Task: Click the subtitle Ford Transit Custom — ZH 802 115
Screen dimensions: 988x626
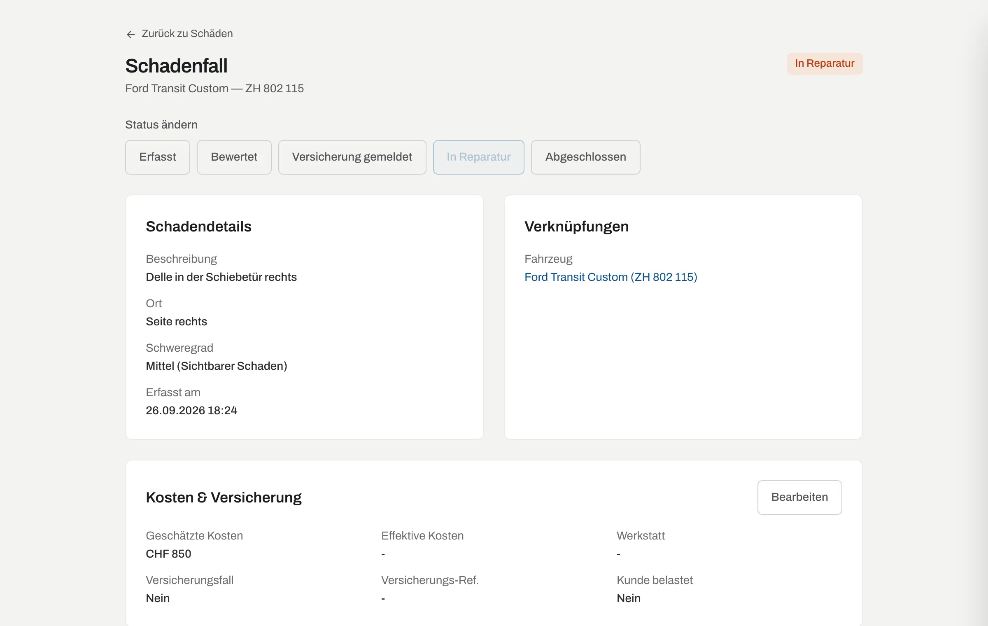Action: pyautogui.click(x=214, y=89)
